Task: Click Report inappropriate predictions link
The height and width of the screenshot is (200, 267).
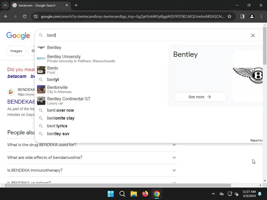Action: pos(257,140)
